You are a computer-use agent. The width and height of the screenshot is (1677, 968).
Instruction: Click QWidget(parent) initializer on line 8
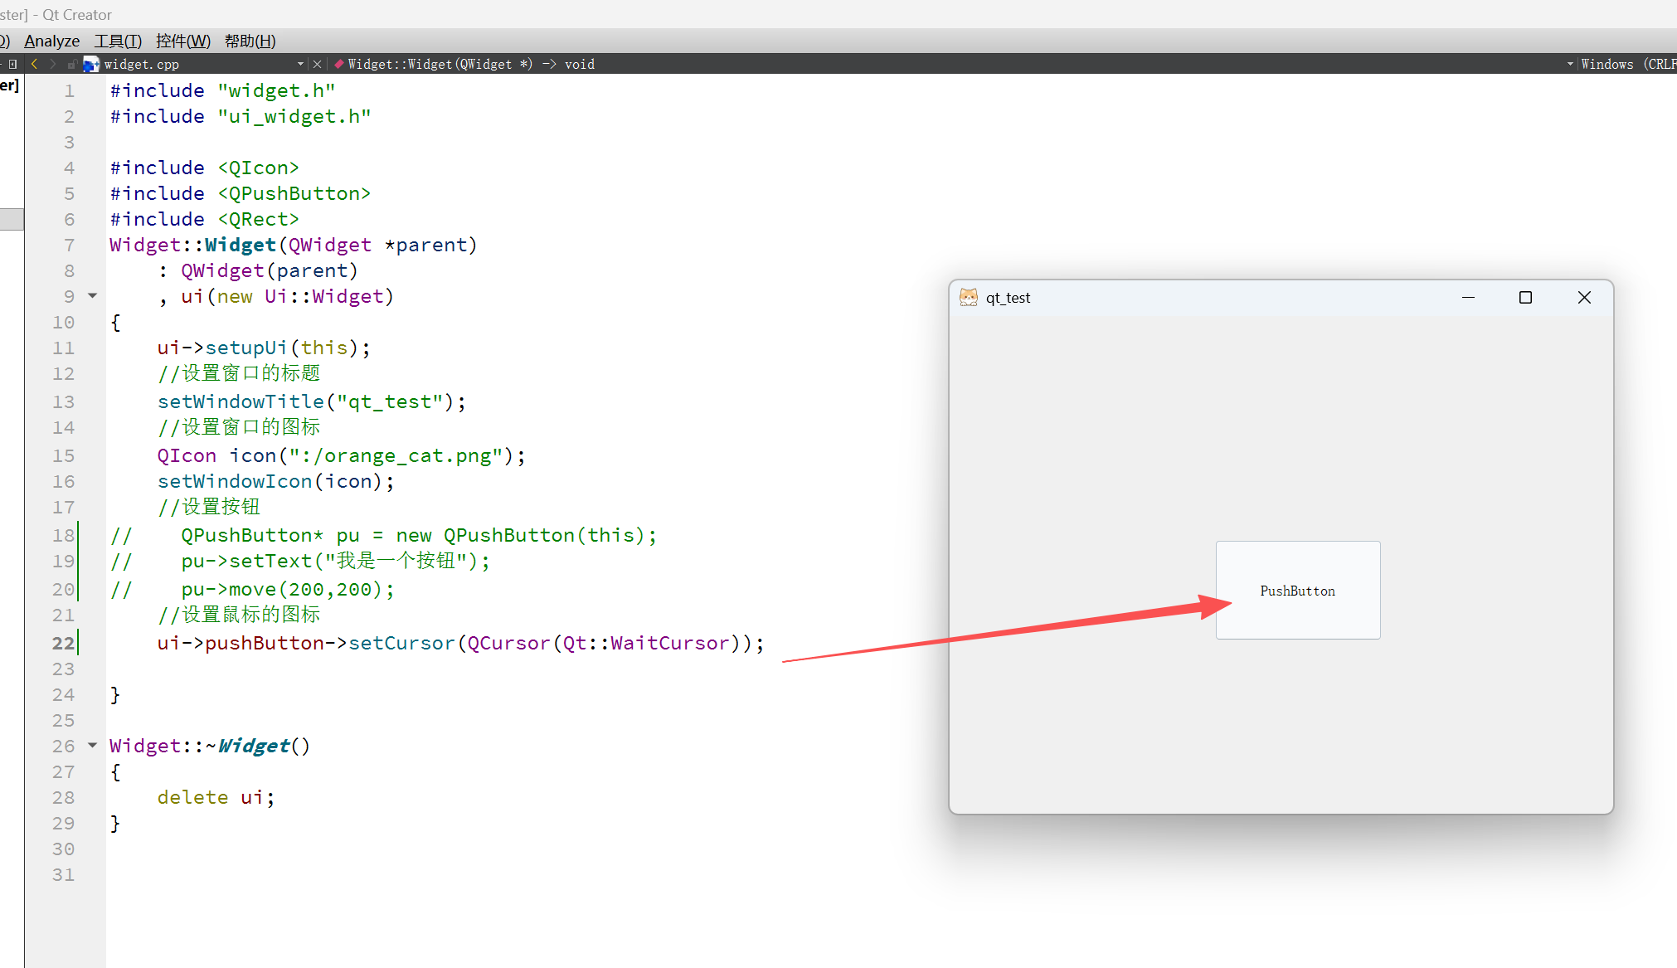tap(270, 270)
